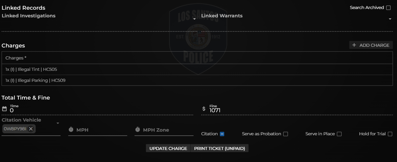The width and height of the screenshot is (397, 162).
Task: Open the Citation Vehicle dropdown arrow
Action: tap(58, 123)
